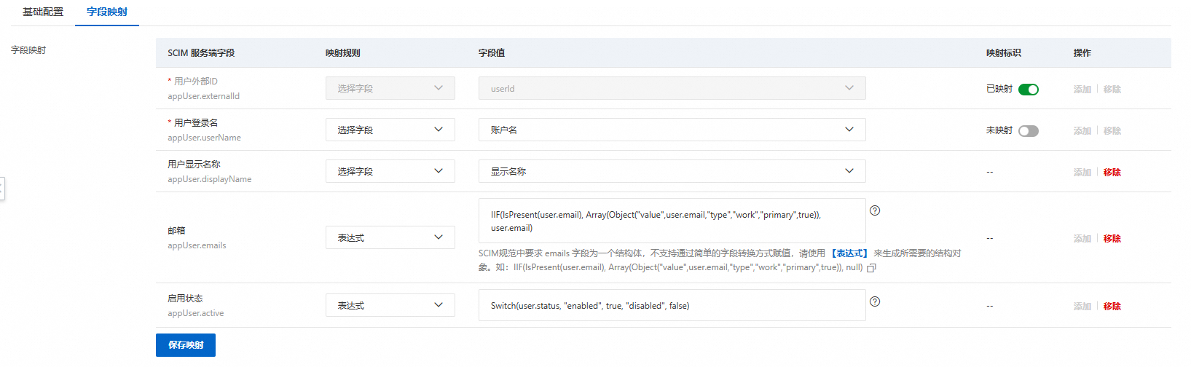Click 保存映射 button
The image size is (1191, 367).
[186, 345]
